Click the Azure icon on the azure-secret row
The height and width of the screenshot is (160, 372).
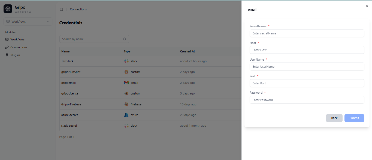point(126,115)
